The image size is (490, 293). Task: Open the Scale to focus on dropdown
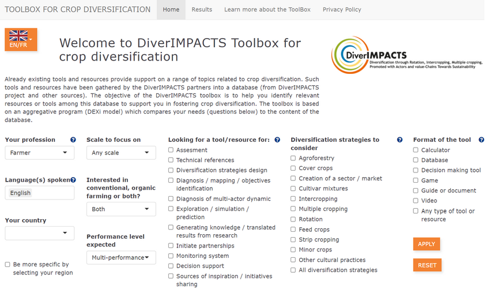point(121,153)
